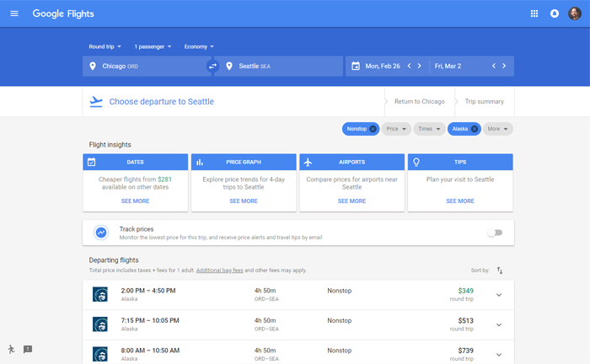Click the sort order arrows icon

pos(500,270)
